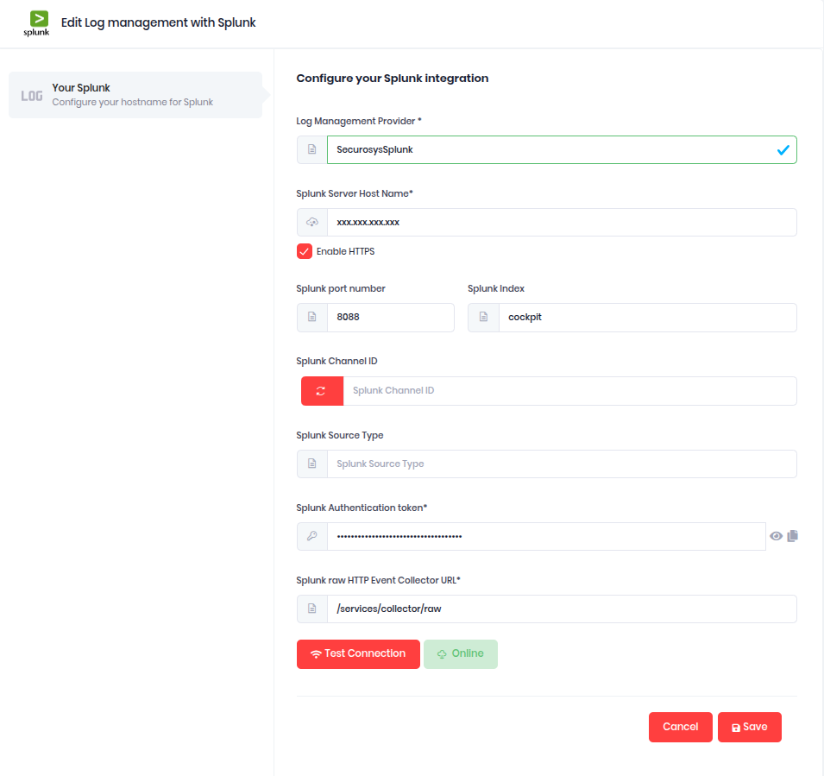Select the Your Splunk step in sidebar
The image size is (824, 776).
click(135, 95)
